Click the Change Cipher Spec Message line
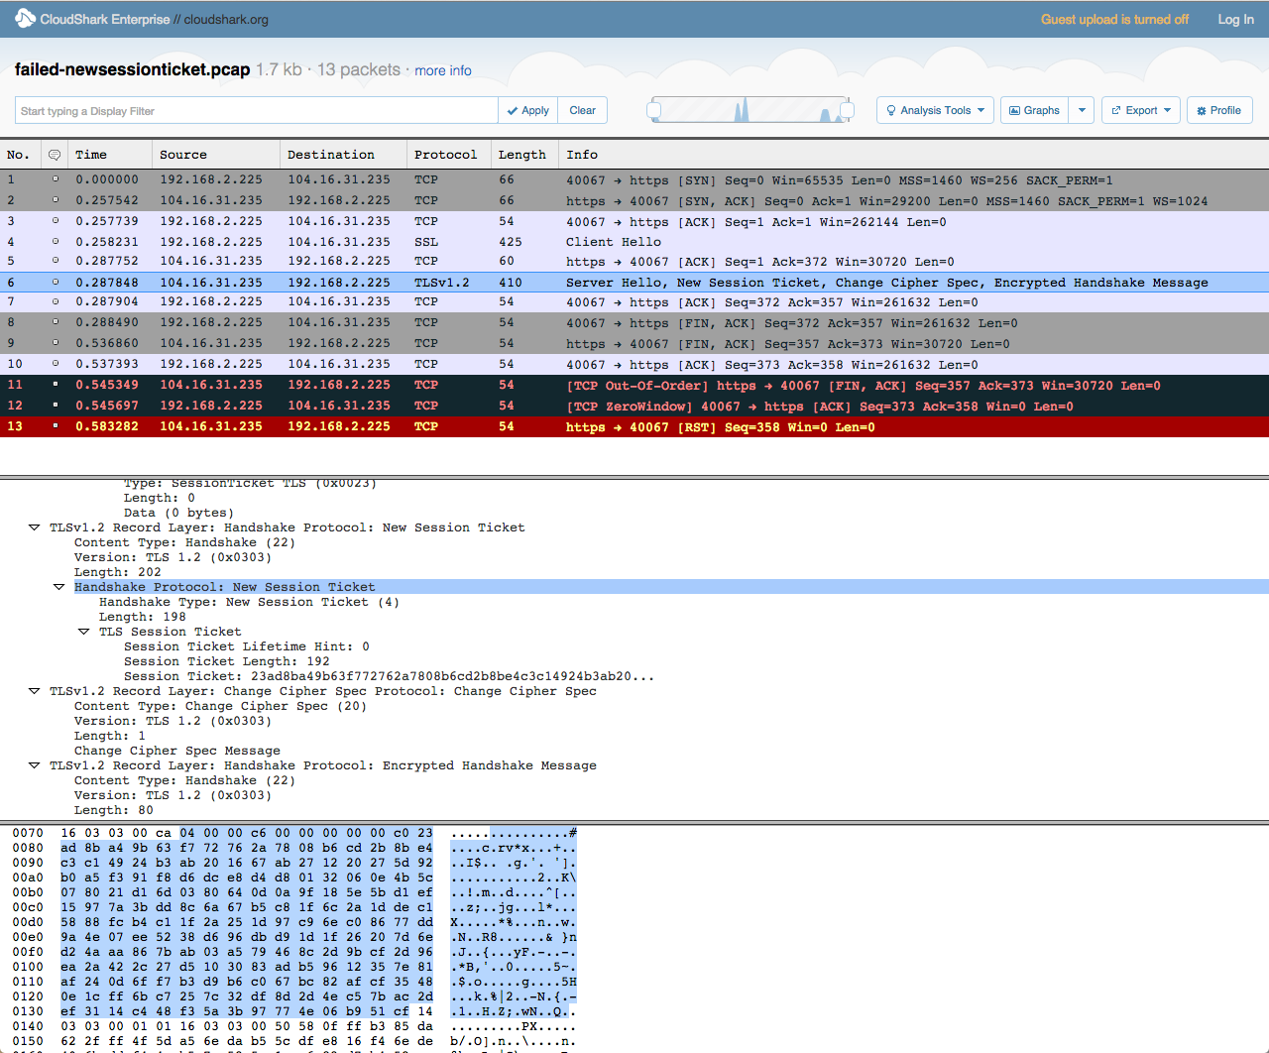This screenshot has height=1053, width=1269. [x=177, y=751]
